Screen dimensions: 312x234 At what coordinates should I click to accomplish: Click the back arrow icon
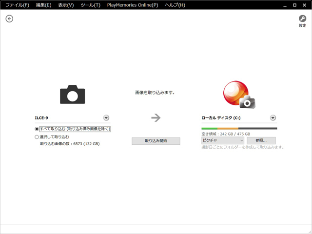click(x=9, y=19)
